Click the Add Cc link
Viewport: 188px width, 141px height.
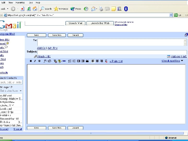(x=41, y=48)
